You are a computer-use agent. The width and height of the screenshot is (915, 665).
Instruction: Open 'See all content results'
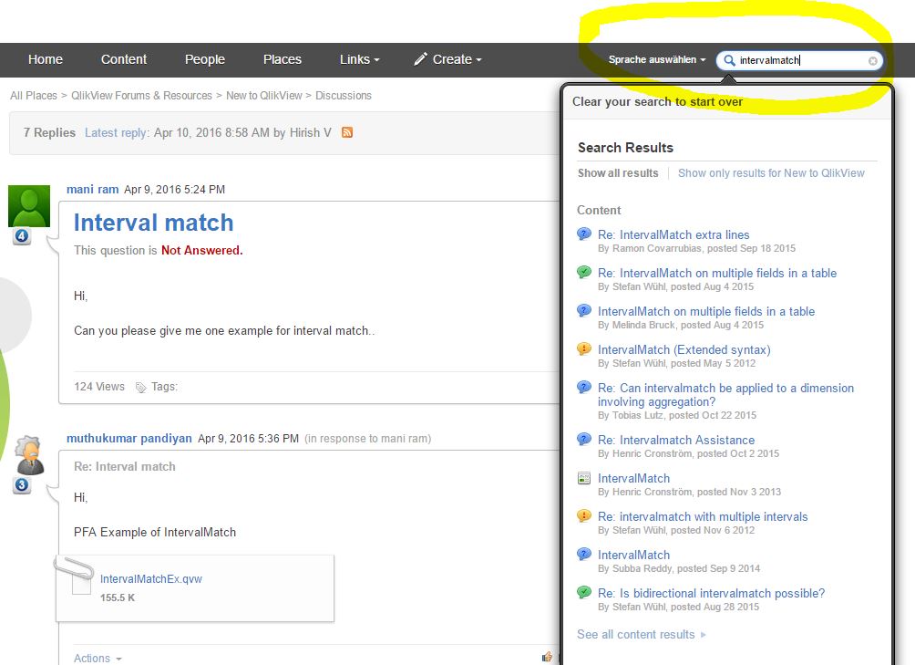pyautogui.click(x=637, y=634)
